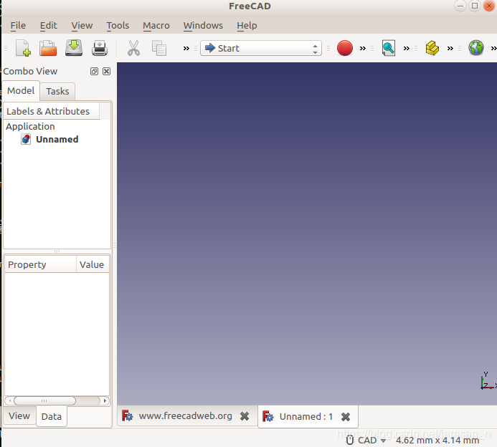Create a new document with the New icon
This screenshot has height=447, width=497.
pos(23,48)
